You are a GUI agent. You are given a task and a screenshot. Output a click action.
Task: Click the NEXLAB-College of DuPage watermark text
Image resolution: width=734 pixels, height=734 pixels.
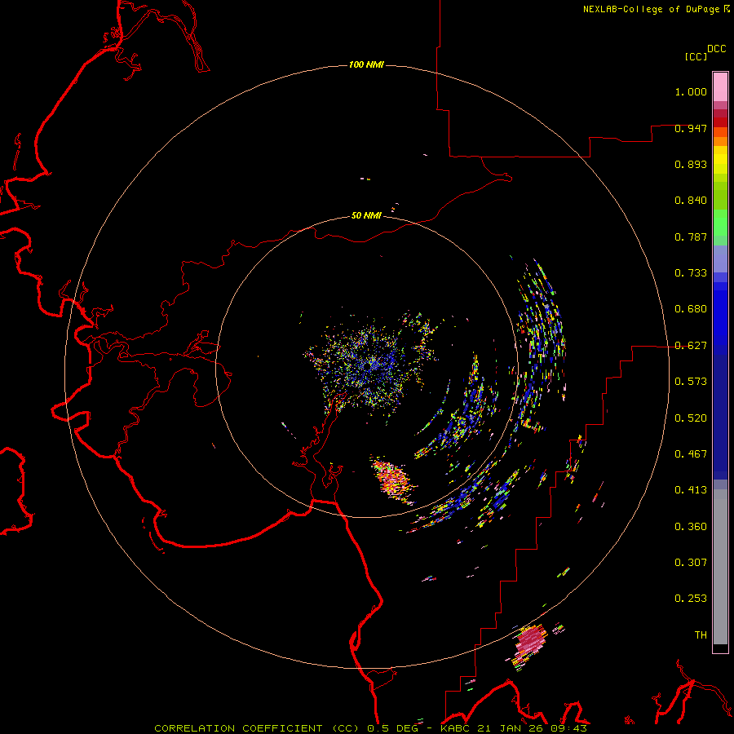coord(652,9)
